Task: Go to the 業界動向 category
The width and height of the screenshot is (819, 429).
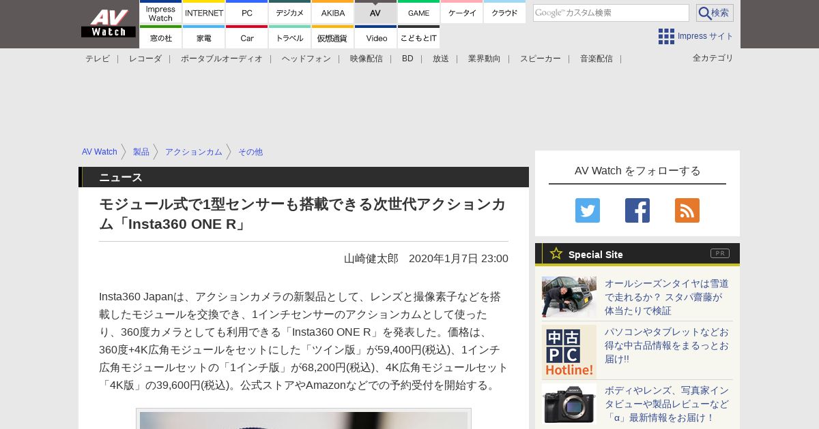Action: click(485, 59)
